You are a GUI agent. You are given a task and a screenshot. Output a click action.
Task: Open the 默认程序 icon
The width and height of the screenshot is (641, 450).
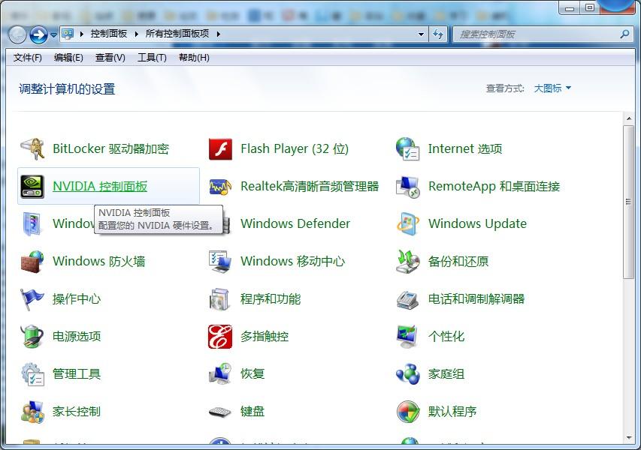tap(407, 412)
